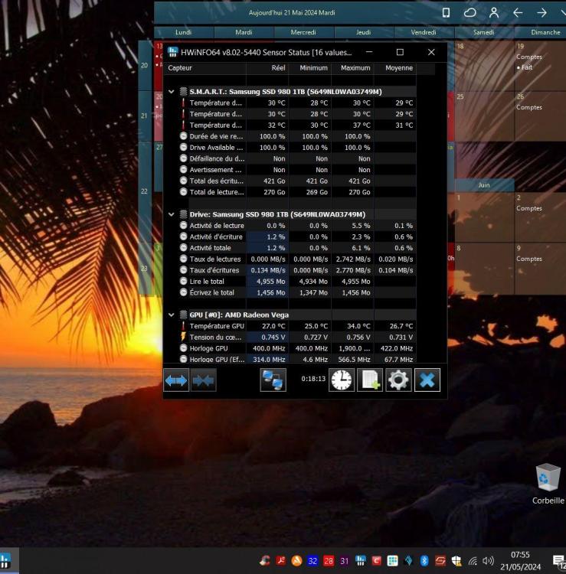
Task: Click the shrink columns inward-arrows icon
Action: [x=203, y=380]
